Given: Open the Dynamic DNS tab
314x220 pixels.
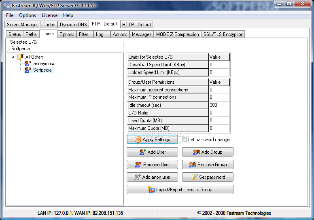Looking at the screenshot, I should point(73,25).
